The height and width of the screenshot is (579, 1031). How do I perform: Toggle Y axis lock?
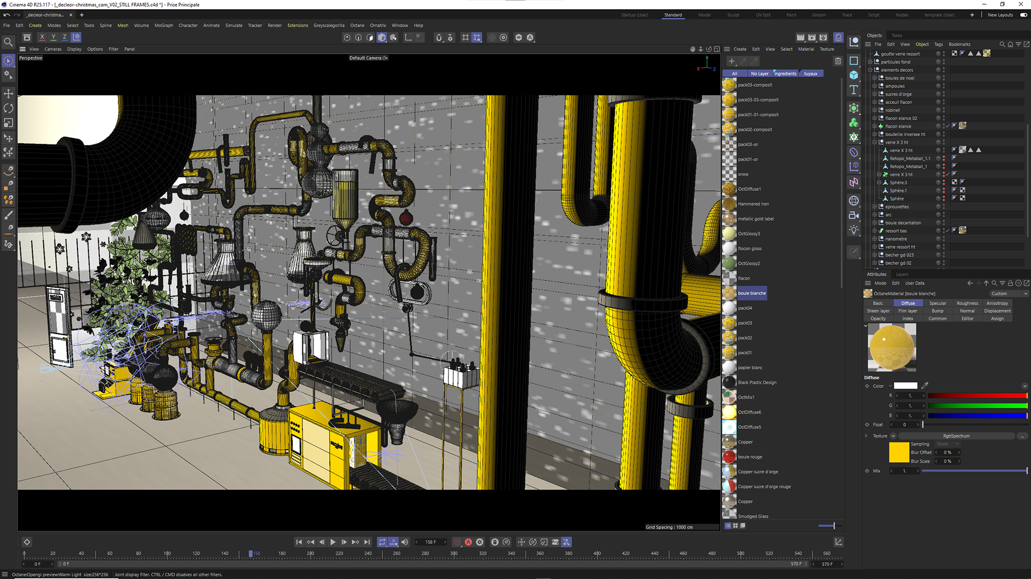click(x=53, y=37)
